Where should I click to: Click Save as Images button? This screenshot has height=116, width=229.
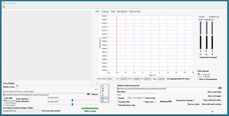(214, 96)
